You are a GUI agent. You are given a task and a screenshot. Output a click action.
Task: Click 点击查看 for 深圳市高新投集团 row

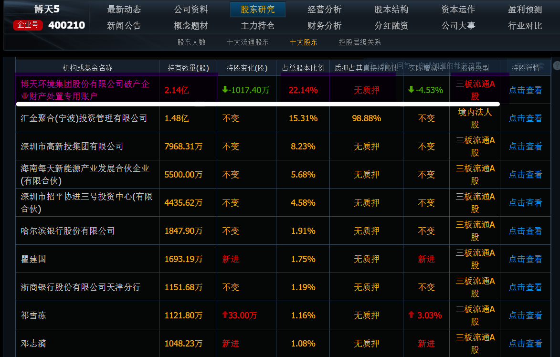[525, 147]
